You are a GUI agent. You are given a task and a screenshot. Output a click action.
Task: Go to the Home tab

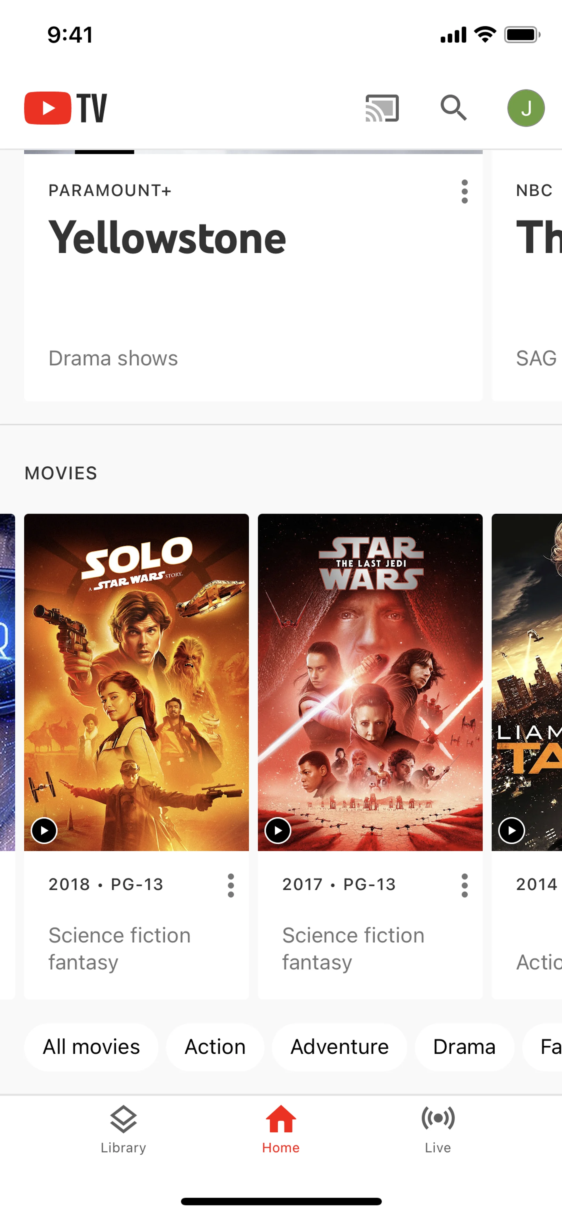pos(281,1129)
